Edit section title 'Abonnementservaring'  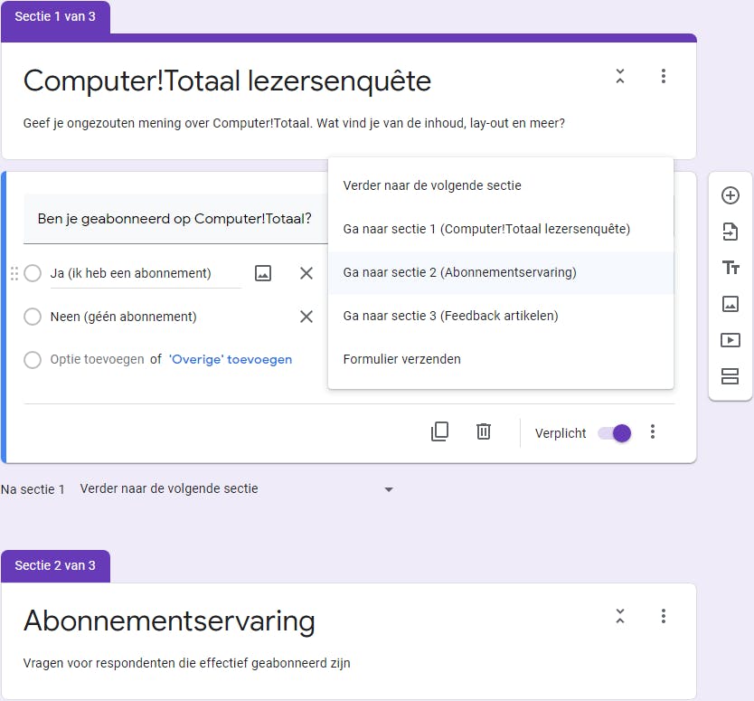[169, 620]
